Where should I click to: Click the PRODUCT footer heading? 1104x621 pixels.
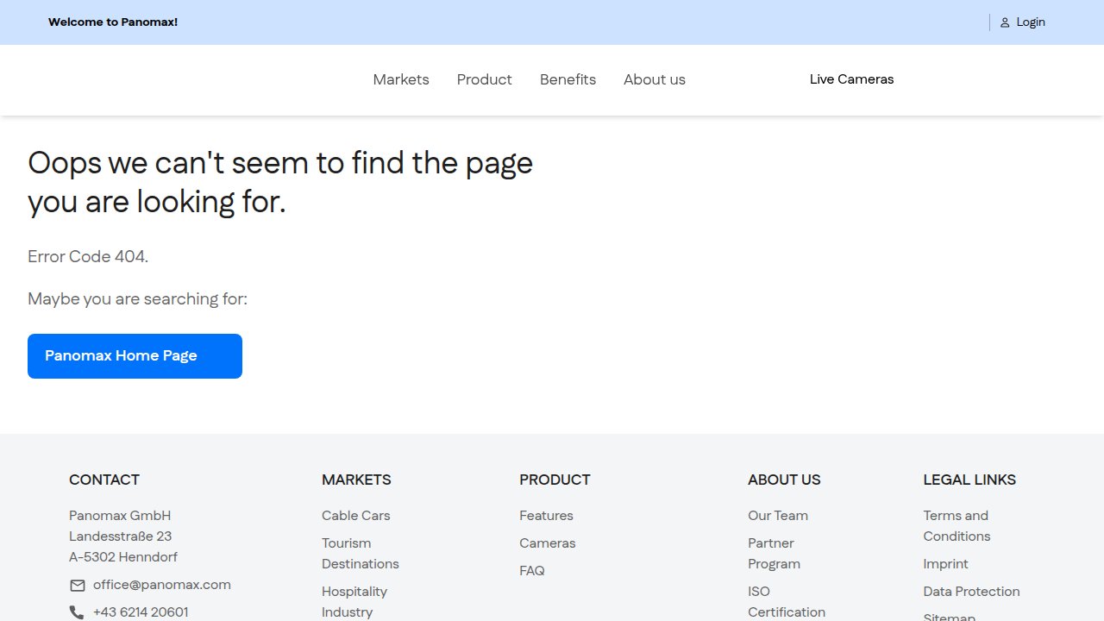click(x=555, y=480)
